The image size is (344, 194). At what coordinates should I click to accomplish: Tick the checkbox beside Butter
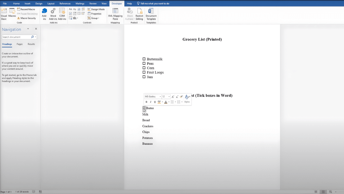click(x=144, y=108)
